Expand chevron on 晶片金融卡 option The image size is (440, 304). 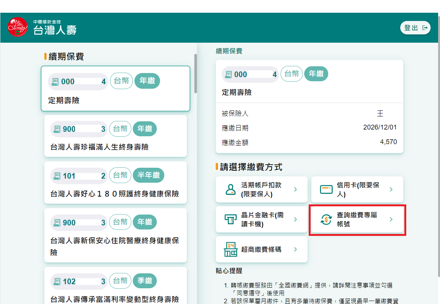[x=296, y=219]
